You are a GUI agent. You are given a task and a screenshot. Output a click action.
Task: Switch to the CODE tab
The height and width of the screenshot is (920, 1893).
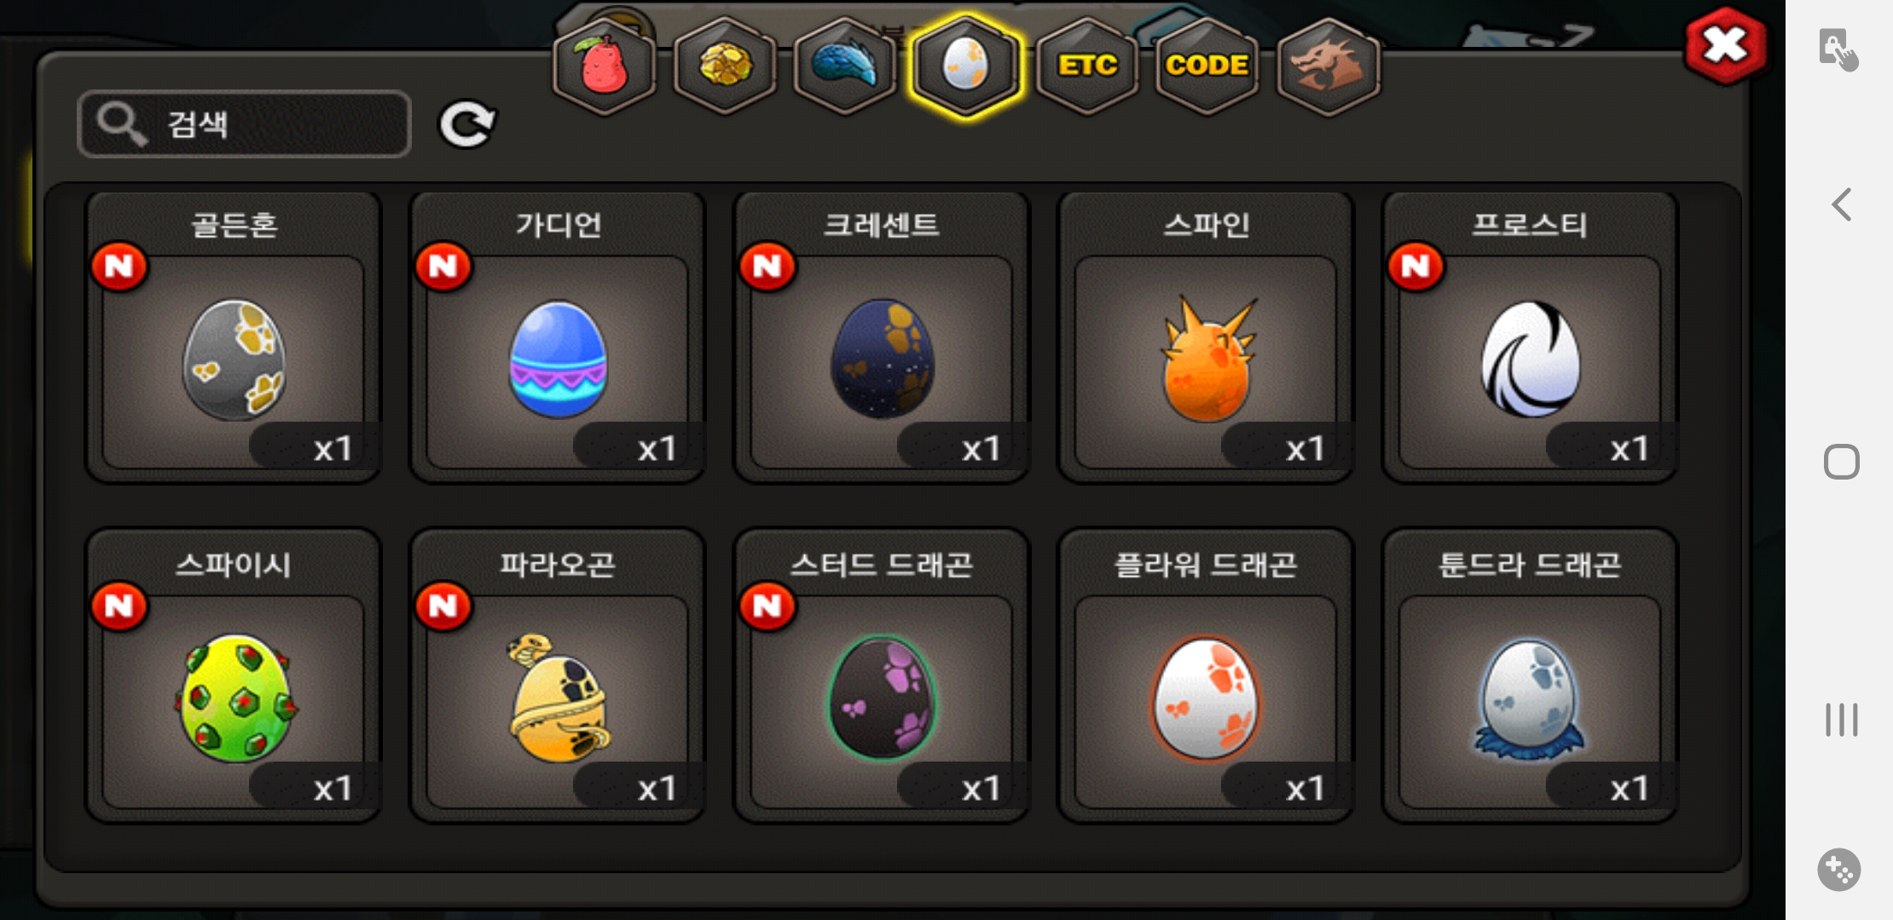(x=1207, y=66)
